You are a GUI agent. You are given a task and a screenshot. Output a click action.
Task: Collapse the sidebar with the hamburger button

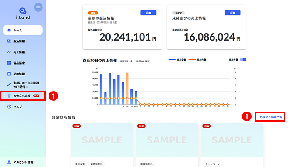[x=39, y=7]
